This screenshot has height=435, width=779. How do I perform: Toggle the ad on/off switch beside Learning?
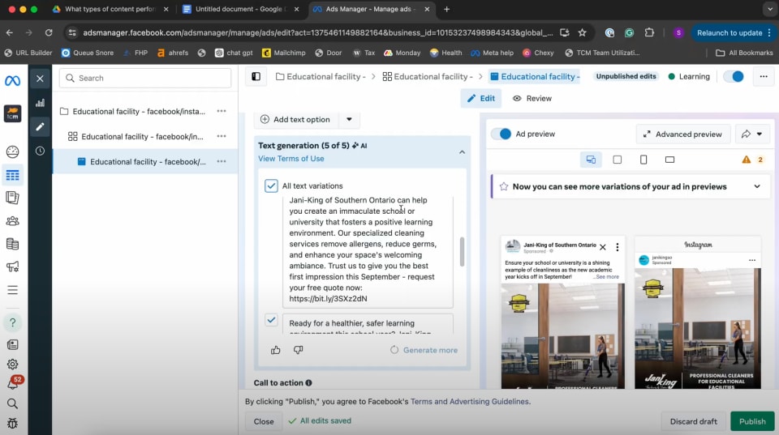(734, 76)
